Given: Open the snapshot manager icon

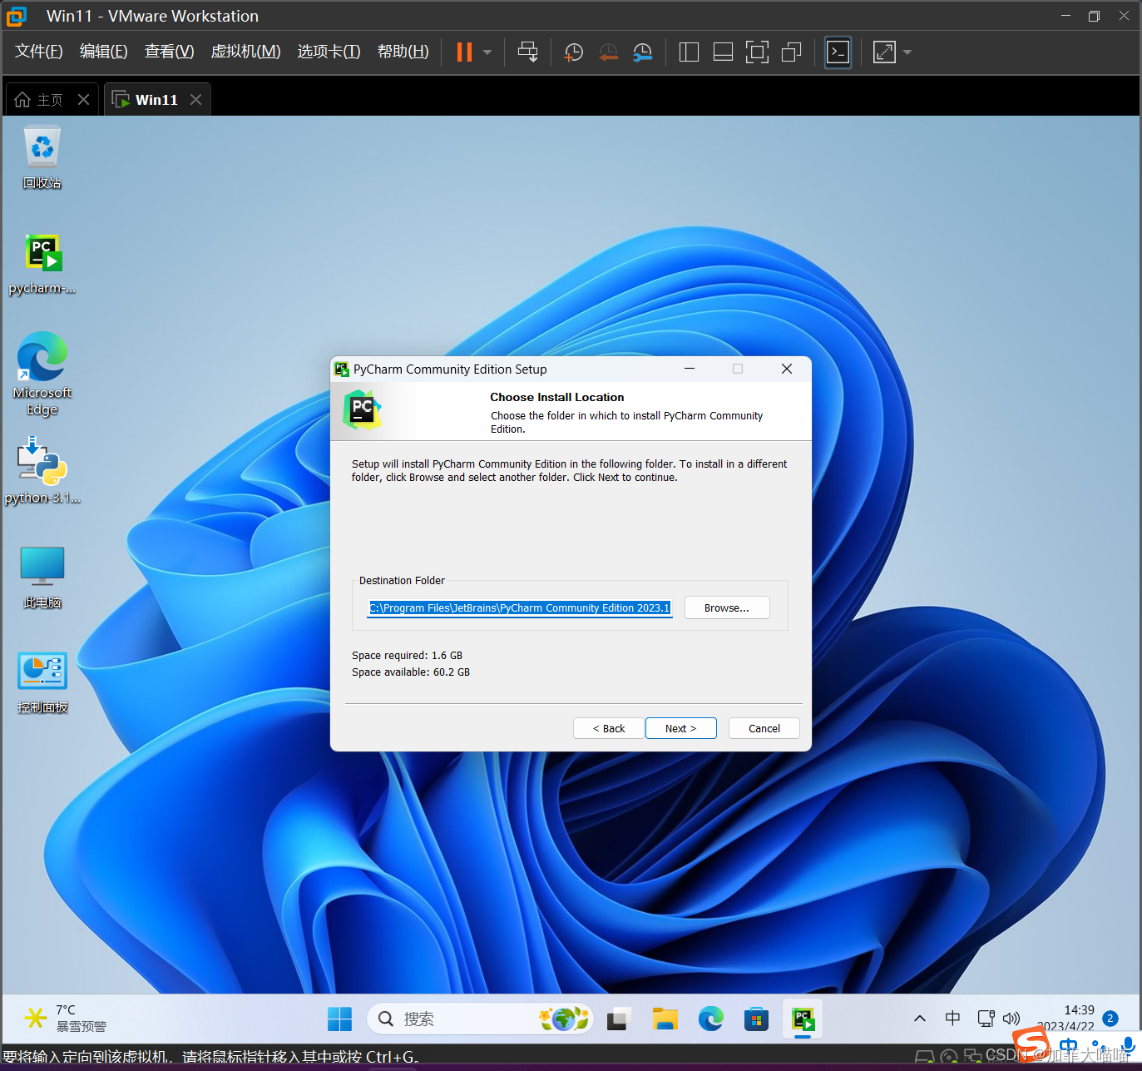Looking at the screenshot, I should click(642, 52).
